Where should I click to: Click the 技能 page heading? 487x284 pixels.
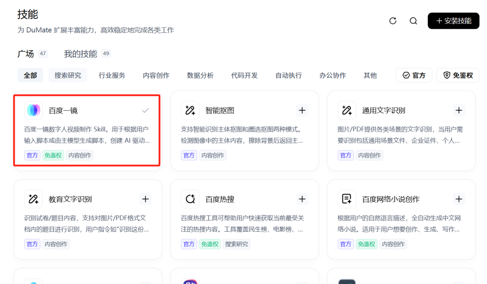(28, 14)
